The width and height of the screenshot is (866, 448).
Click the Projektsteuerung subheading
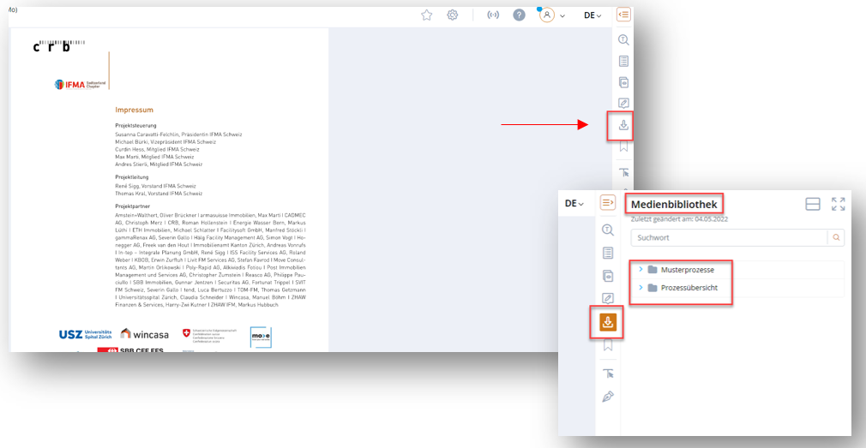135,125
